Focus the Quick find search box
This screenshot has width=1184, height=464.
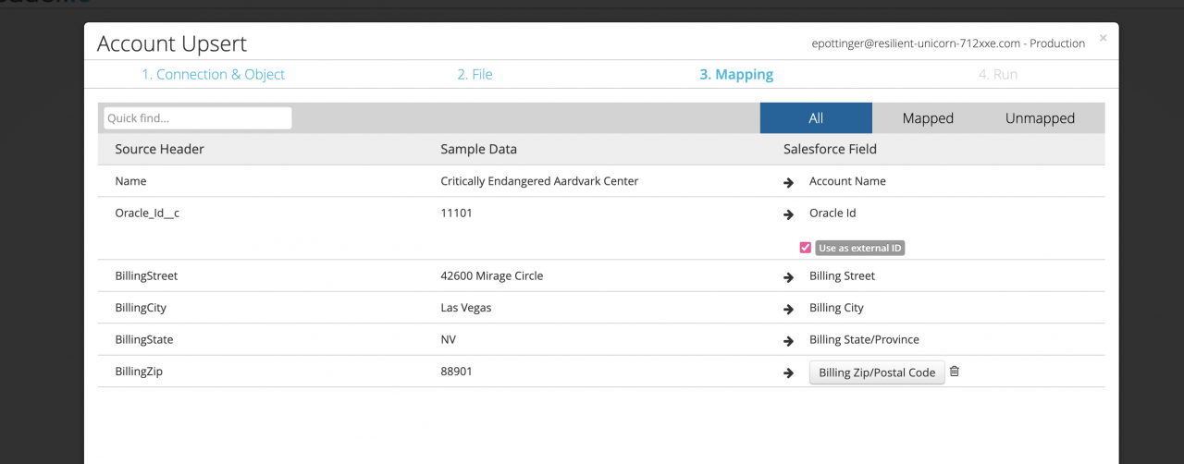tap(198, 118)
